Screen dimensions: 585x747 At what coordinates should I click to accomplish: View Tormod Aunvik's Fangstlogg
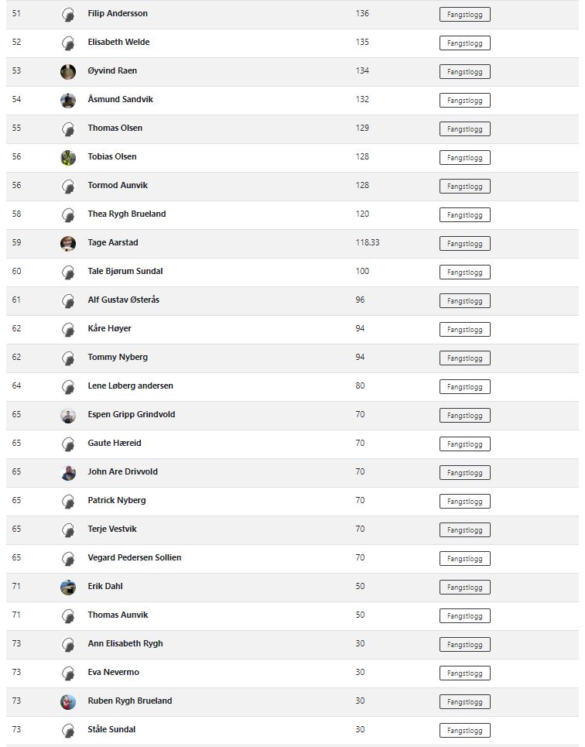click(x=464, y=187)
